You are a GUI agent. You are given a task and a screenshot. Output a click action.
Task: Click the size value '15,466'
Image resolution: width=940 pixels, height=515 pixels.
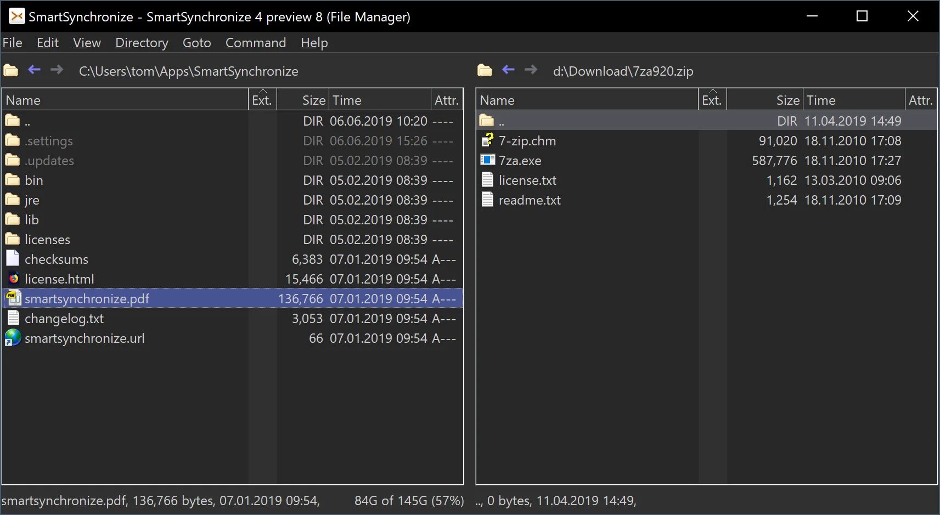[304, 279]
